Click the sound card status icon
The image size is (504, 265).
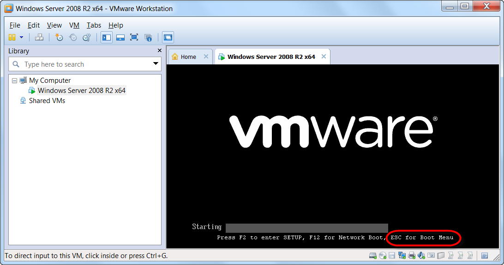[x=421, y=255]
